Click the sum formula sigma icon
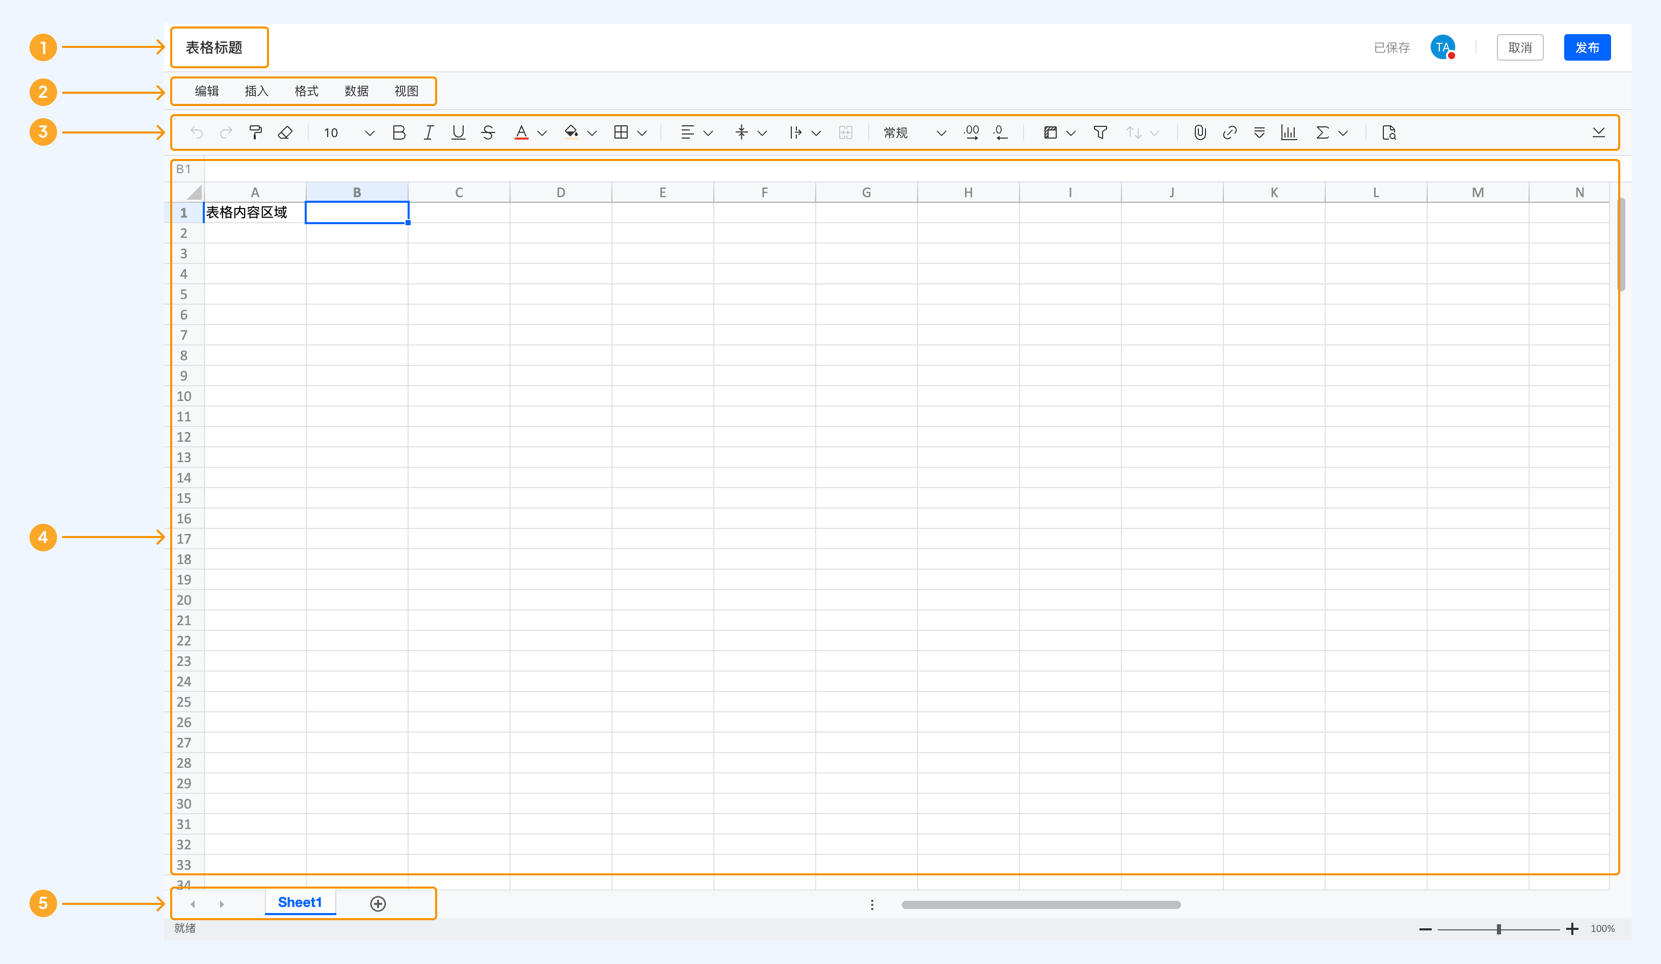1661x964 pixels. [1322, 132]
